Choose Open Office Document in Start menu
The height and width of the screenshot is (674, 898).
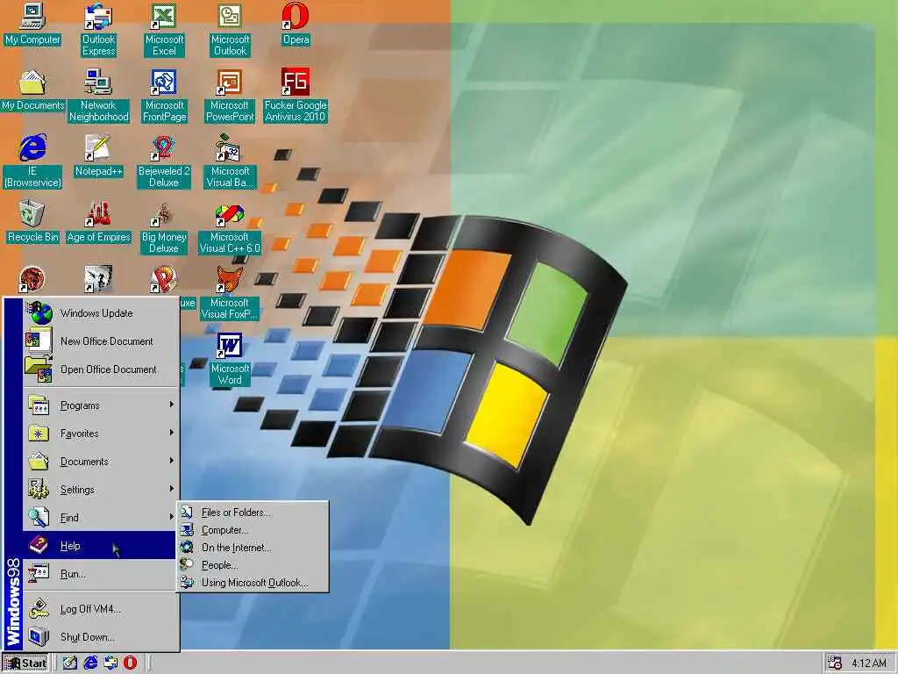tap(100, 369)
